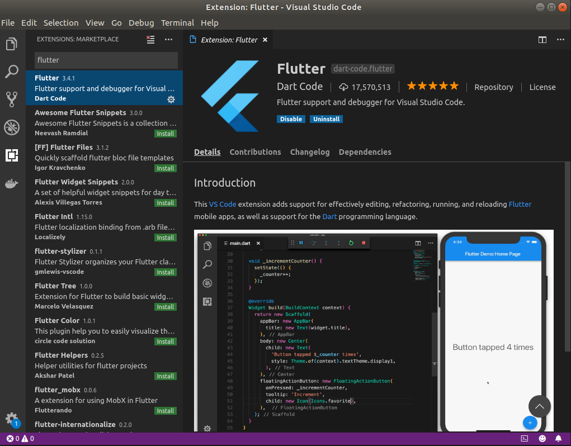Click the feedback smiley in status bar
Image resolution: width=571 pixels, height=446 pixels.
click(542, 438)
